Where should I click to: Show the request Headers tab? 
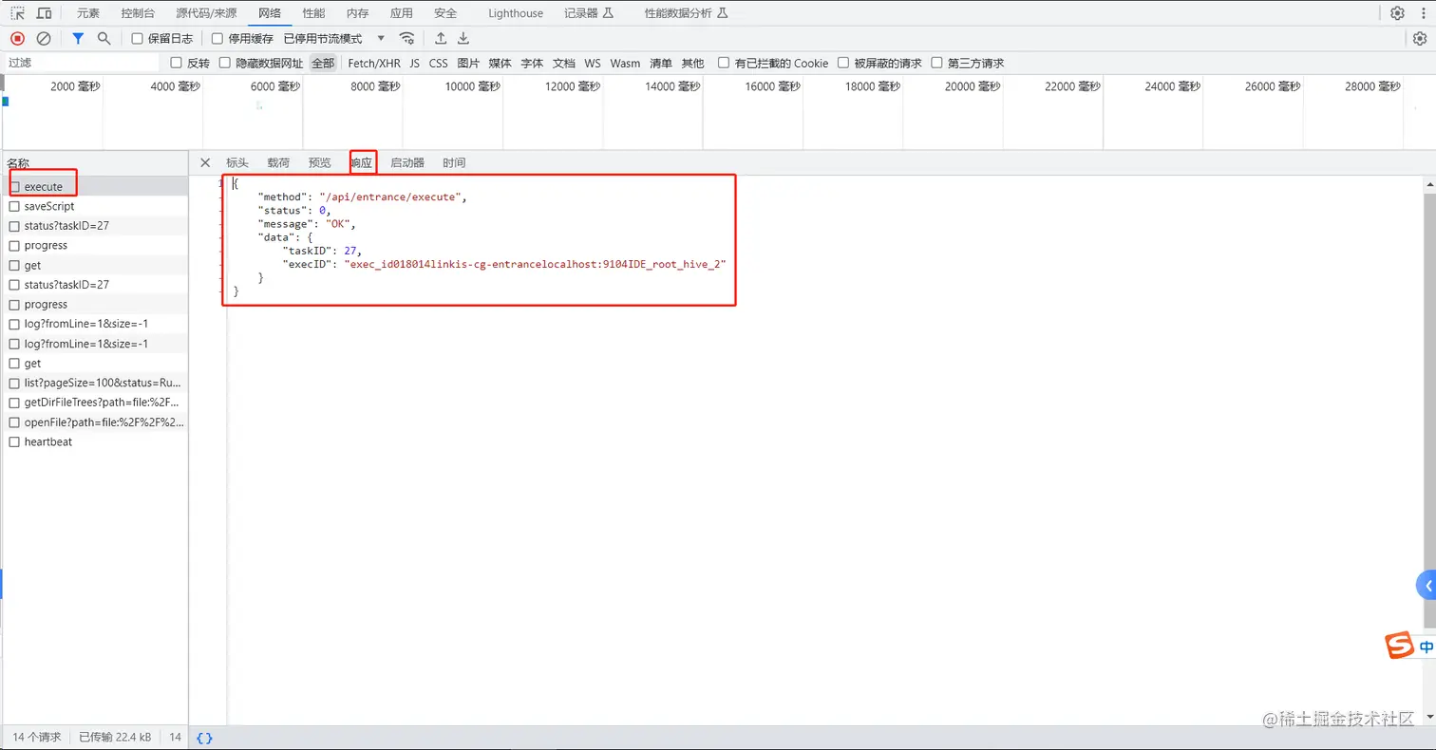click(x=237, y=162)
